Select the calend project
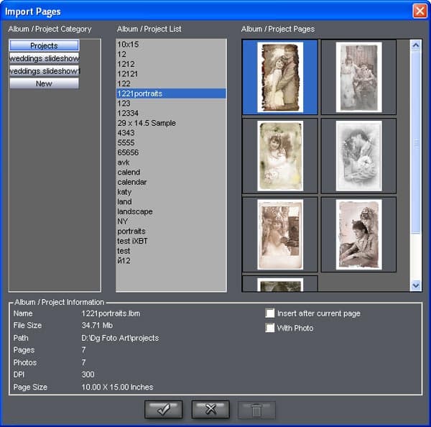Image resolution: width=431 pixels, height=427 pixels. pos(171,173)
